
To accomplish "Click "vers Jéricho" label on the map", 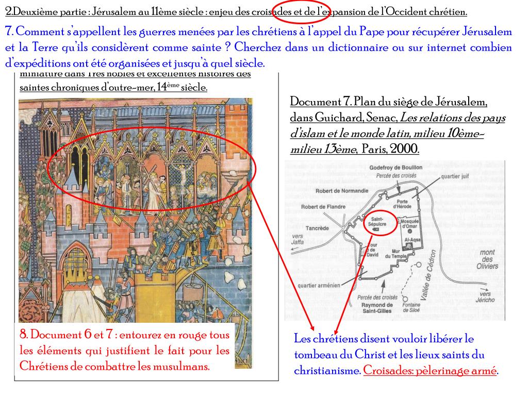I will 485,297.
